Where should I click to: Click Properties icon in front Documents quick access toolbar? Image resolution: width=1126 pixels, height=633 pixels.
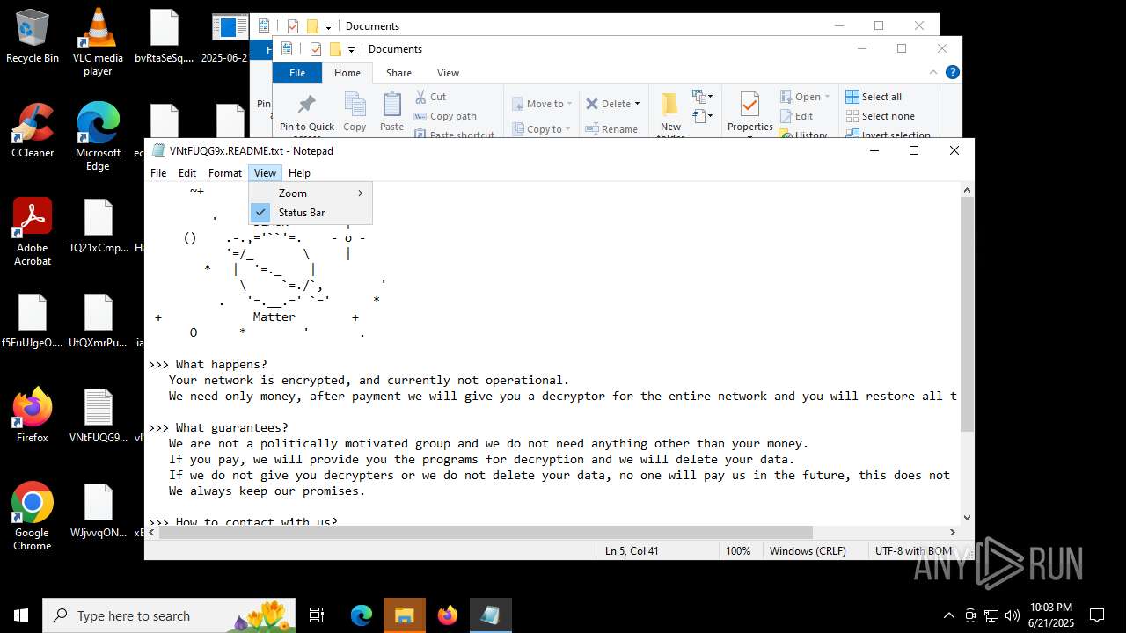click(316, 49)
